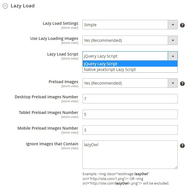Close the Lazy Load Script dropdown arrow
The image size is (194, 188).
point(173,56)
